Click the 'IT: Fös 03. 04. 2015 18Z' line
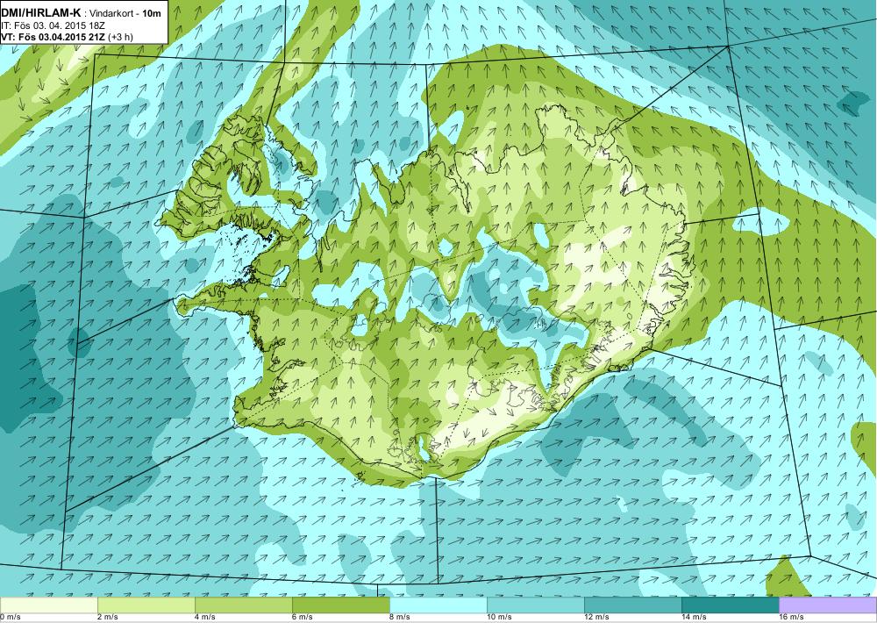Viewport: 877px width, 623px height. coord(54,25)
